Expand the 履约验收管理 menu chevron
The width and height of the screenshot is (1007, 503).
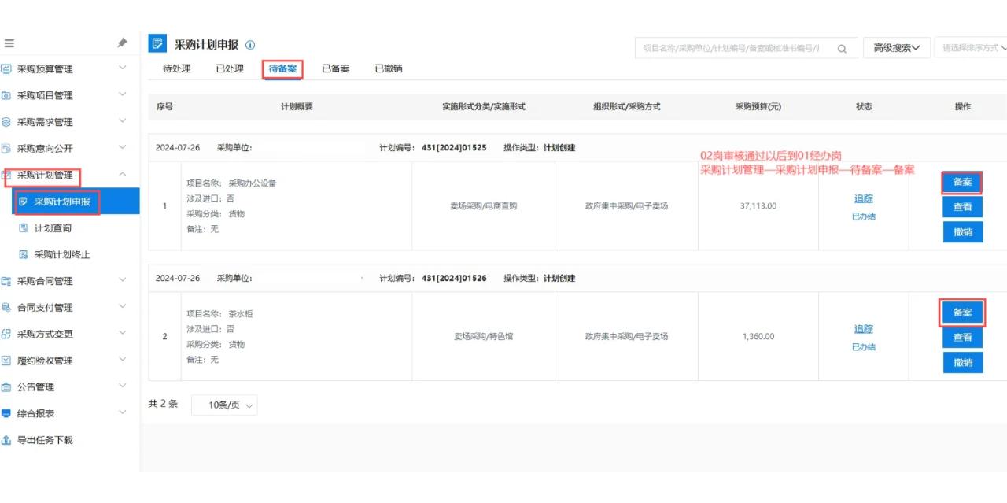tap(122, 360)
